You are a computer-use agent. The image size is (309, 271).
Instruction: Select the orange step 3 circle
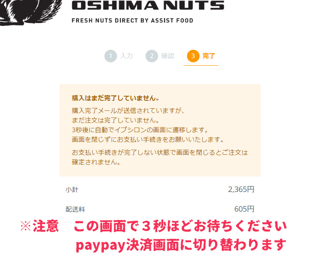[x=193, y=56]
